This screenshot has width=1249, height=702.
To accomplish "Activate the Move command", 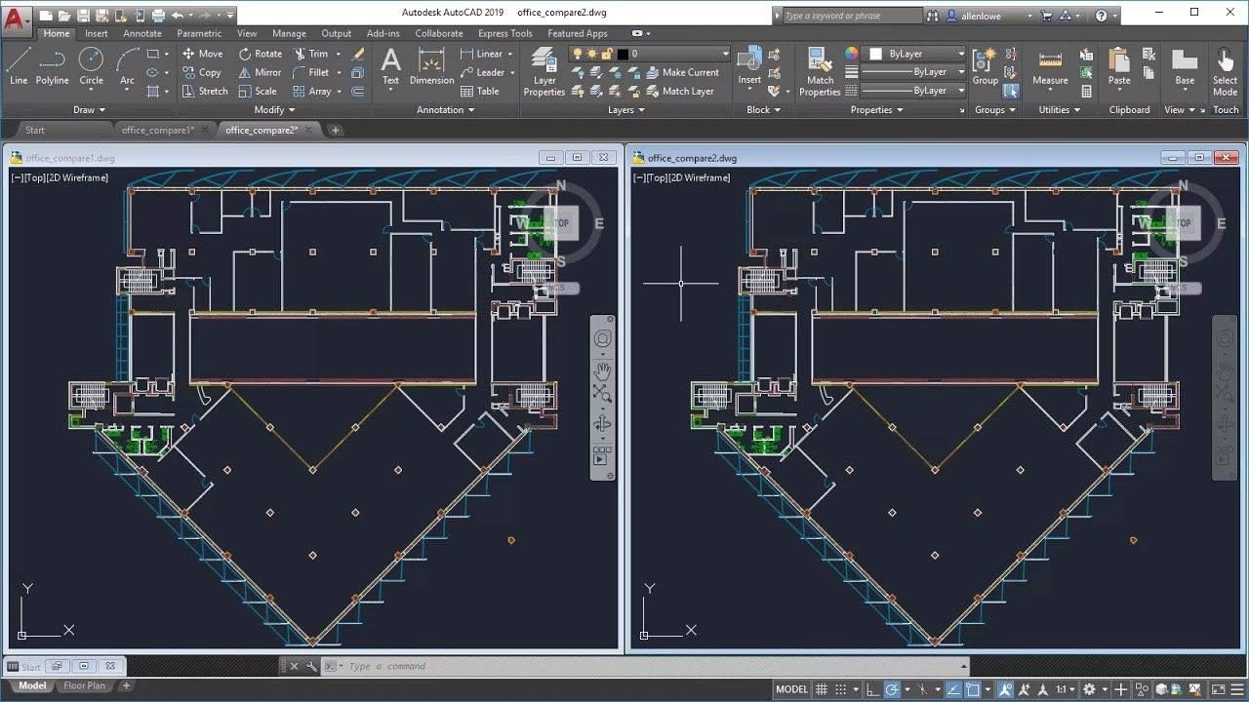I will 202,53.
